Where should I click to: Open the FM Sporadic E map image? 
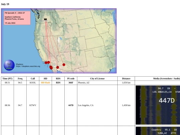click(59, 41)
